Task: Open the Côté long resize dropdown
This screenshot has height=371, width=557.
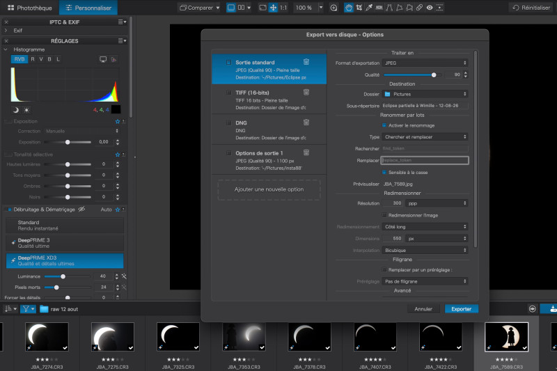Action: pyautogui.click(x=425, y=226)
